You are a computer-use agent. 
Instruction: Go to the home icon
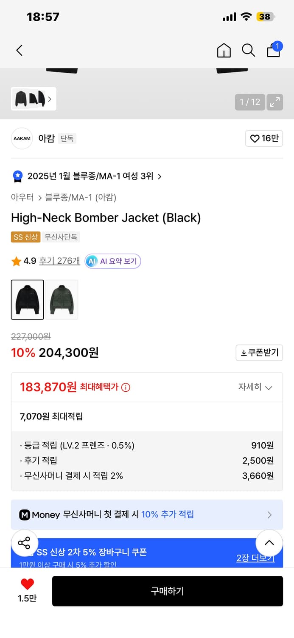click(x=224, y=50)
